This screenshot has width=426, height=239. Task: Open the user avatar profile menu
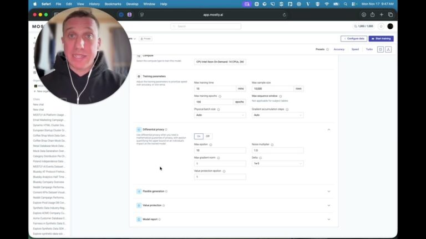point(390,26)
